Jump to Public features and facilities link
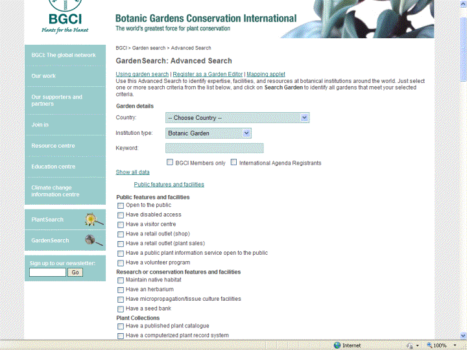Viewport: 467px width, 350px height. tap(169, 184)
